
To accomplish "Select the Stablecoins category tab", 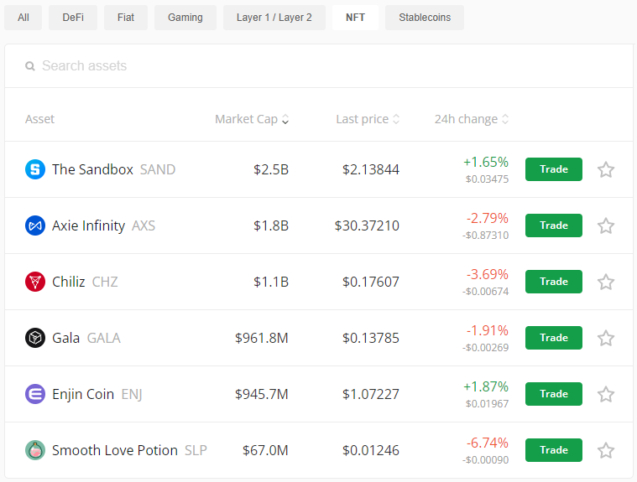I will point(424,18).
